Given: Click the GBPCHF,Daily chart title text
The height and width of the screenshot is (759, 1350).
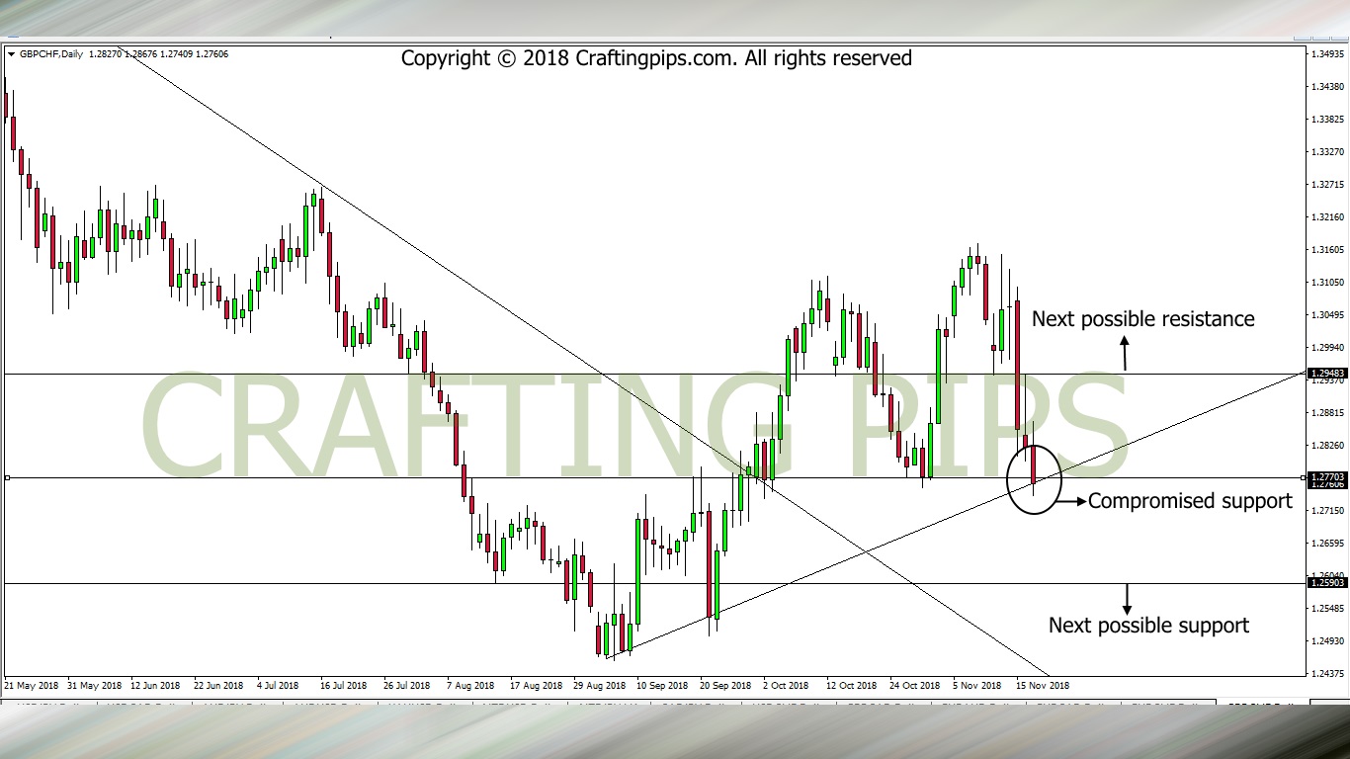Looking at the screenshot, I should click(x=50, y=54).
